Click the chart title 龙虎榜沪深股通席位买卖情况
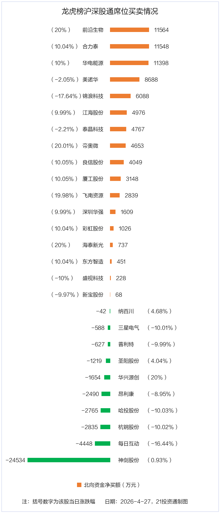This screenshot has width=220, height=513. [x=110, y=11]
